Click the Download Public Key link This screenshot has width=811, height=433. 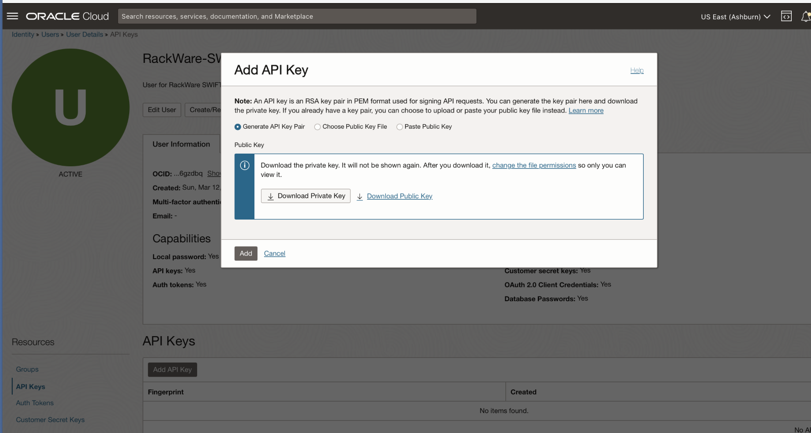399,196
